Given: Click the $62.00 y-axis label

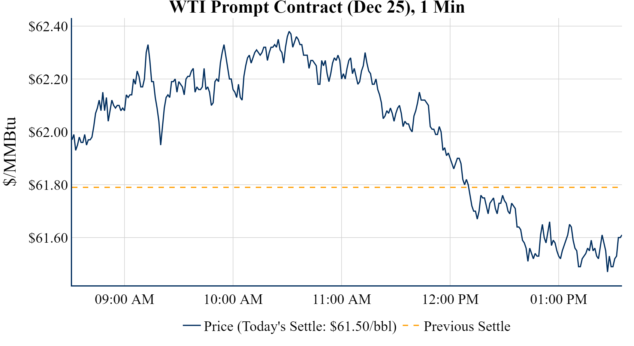Looking at the screenshot, I should (x=48, y=132).
